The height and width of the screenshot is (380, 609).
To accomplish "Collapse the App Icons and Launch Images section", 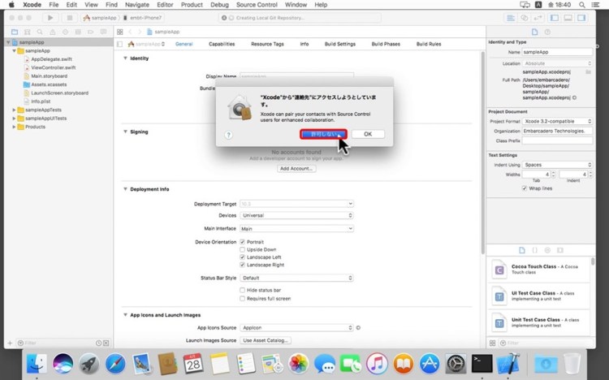I will (125, 315).
